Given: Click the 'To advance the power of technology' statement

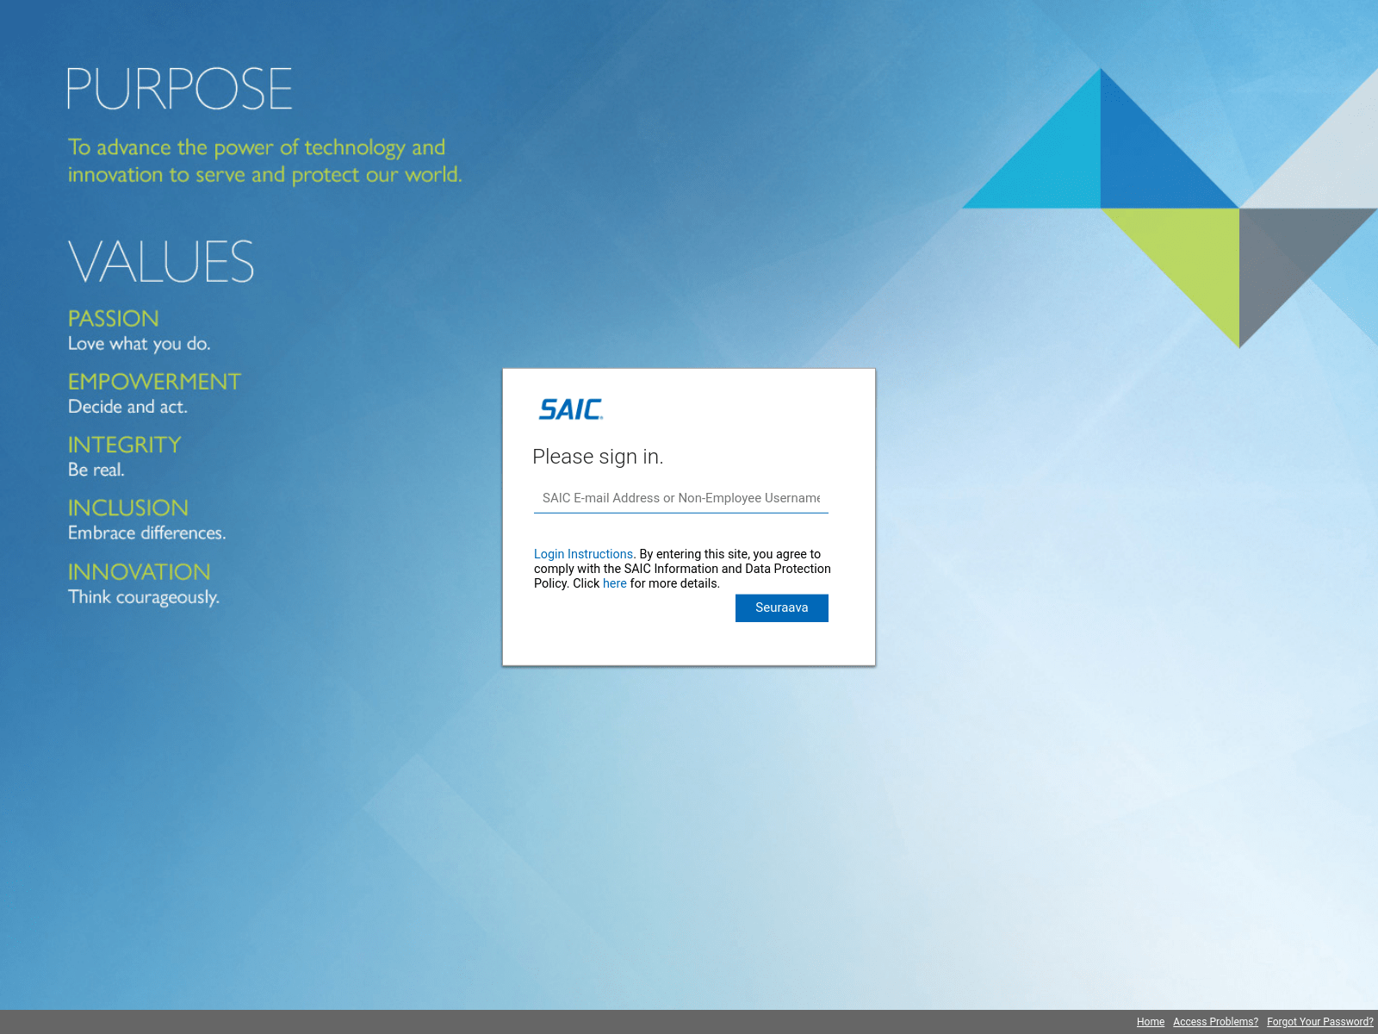Looking at the screenshot, I should 265,161.
